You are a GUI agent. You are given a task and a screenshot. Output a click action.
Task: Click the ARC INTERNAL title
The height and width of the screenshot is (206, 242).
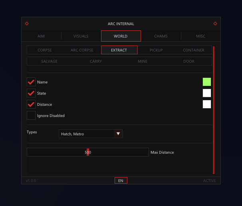point(121,24)
